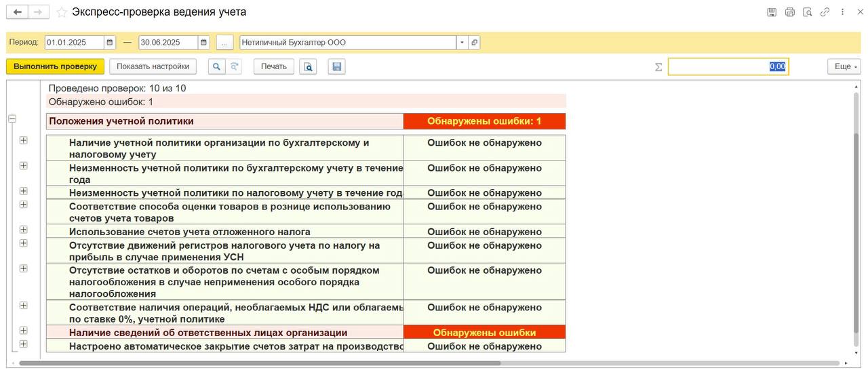The image size is (868, 374).
Task: Expand Соответствие наличия операций, необлагаемых НДС row
Action: [24, 305]
